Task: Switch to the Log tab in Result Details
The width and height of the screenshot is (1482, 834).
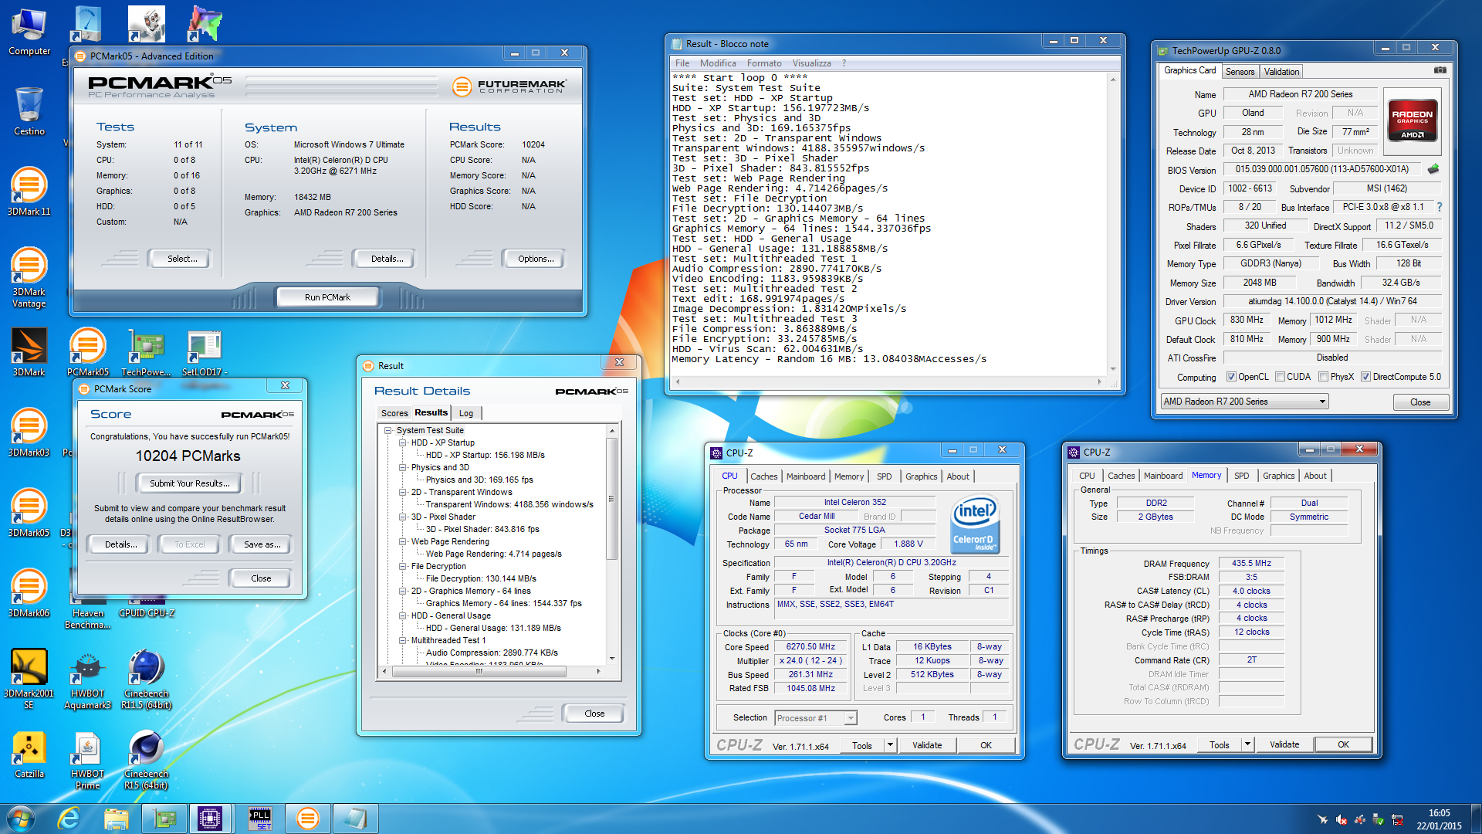Action: [465, 413]
